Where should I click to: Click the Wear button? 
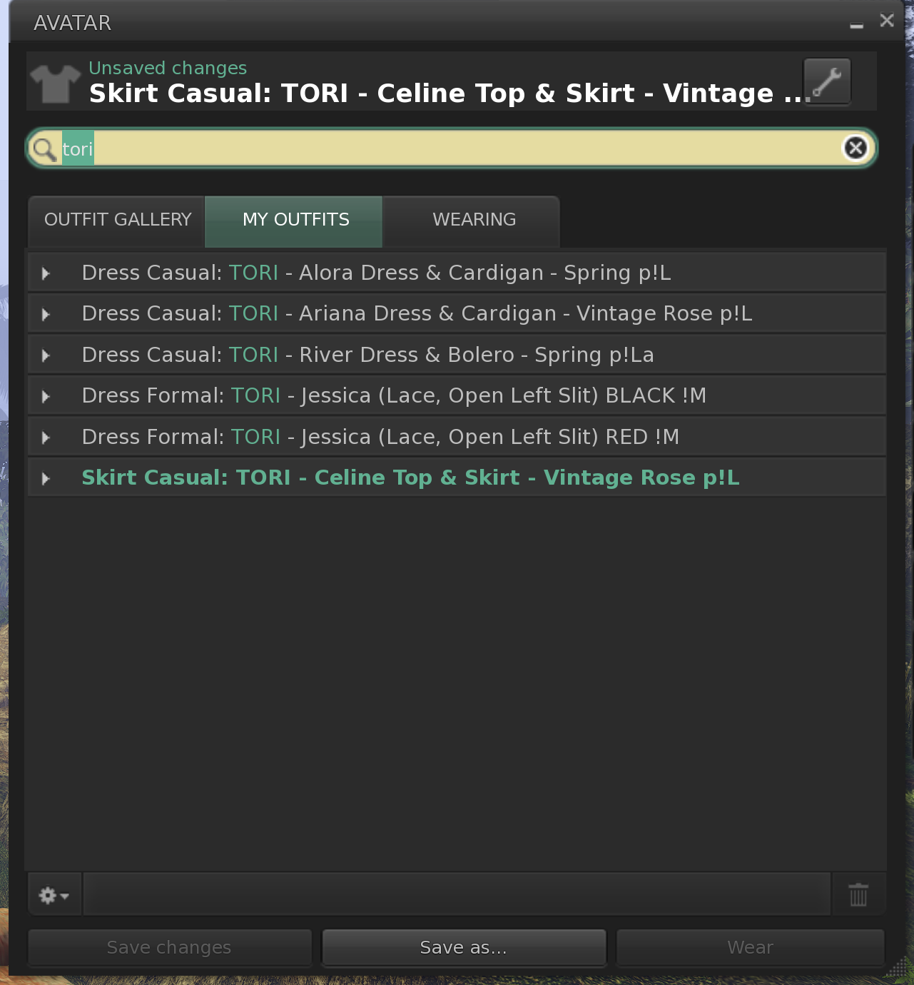751,948
